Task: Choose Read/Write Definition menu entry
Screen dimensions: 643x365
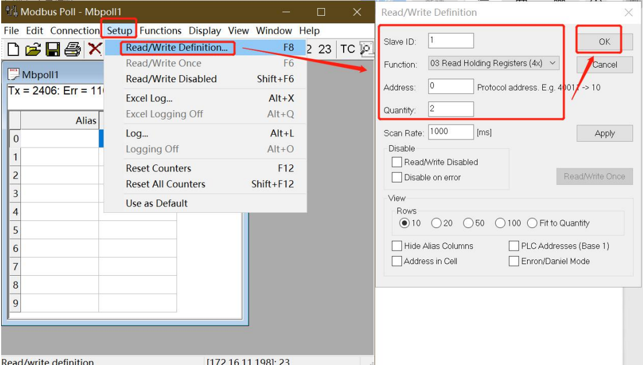Action: click(177, 47)
